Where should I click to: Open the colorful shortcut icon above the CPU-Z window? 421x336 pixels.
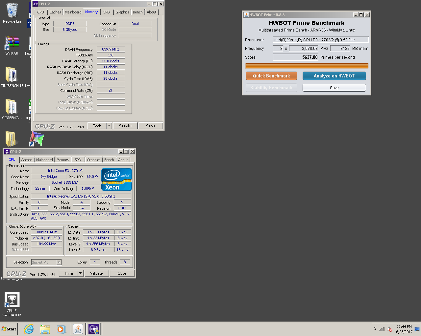(37, 139)
